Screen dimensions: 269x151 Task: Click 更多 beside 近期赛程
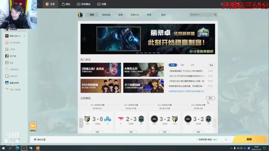point(210,98)
